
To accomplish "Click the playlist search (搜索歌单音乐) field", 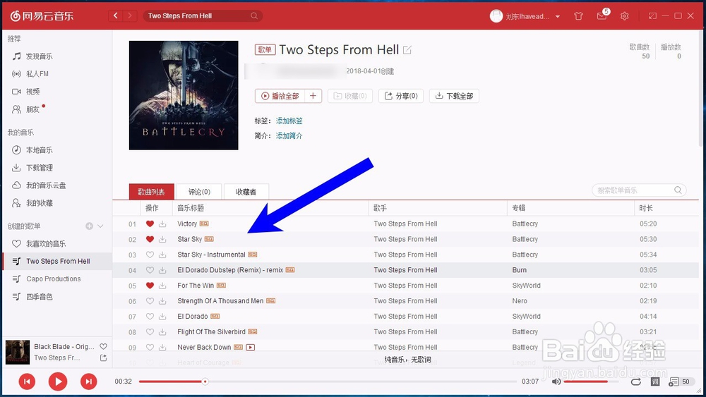I will pyautogui.click(x=639, y=190).
